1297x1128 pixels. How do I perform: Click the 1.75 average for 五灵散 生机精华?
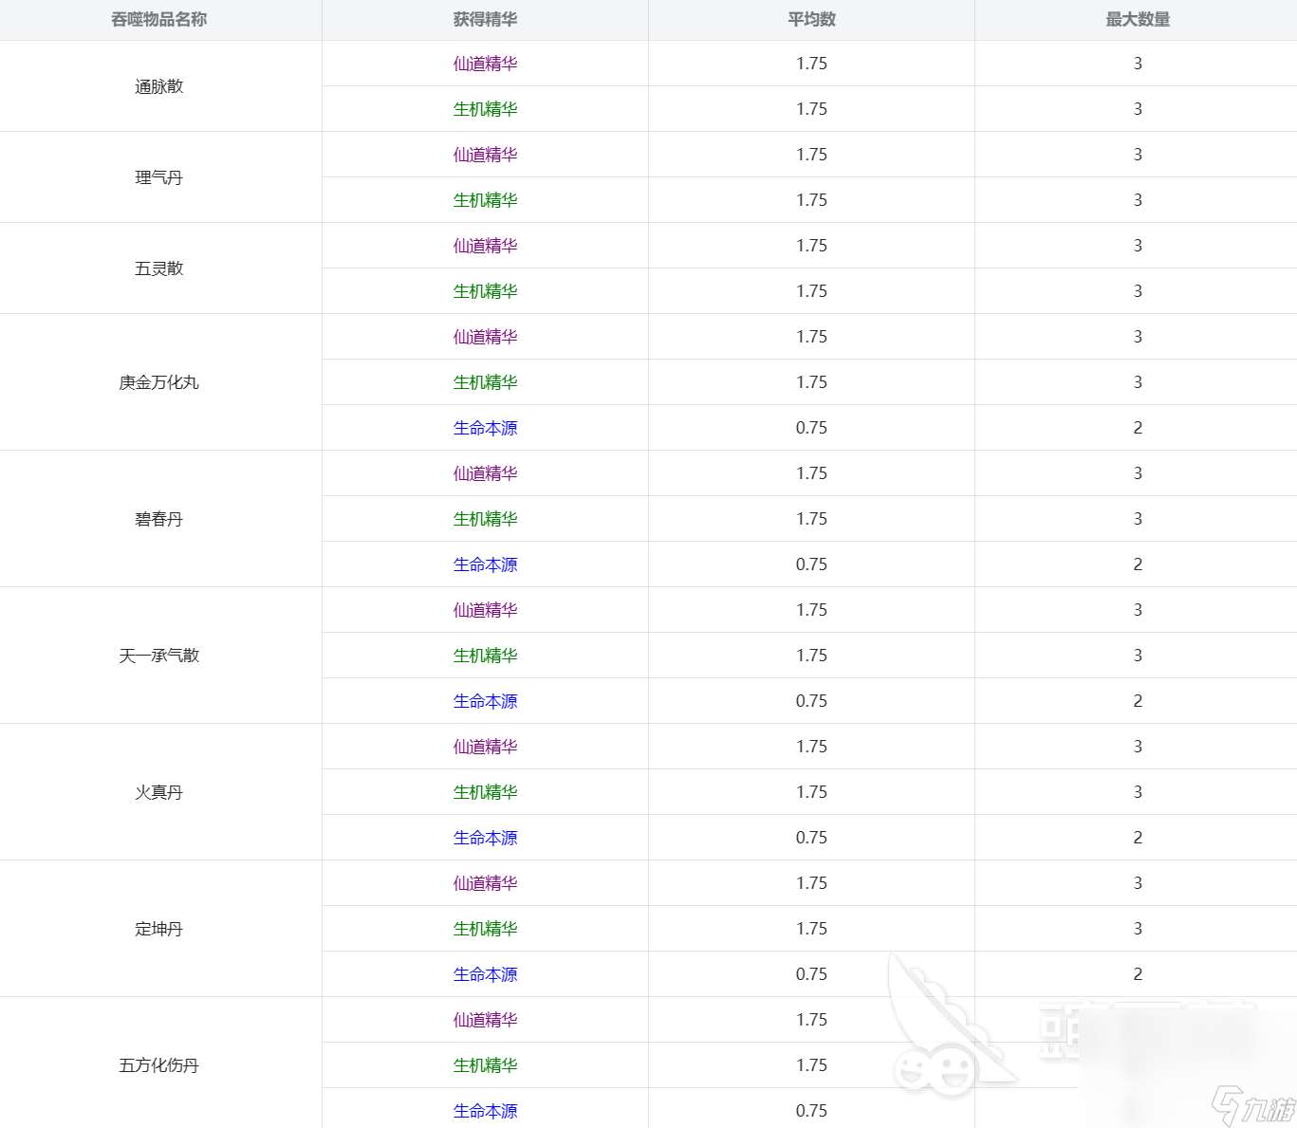point(811,291)
